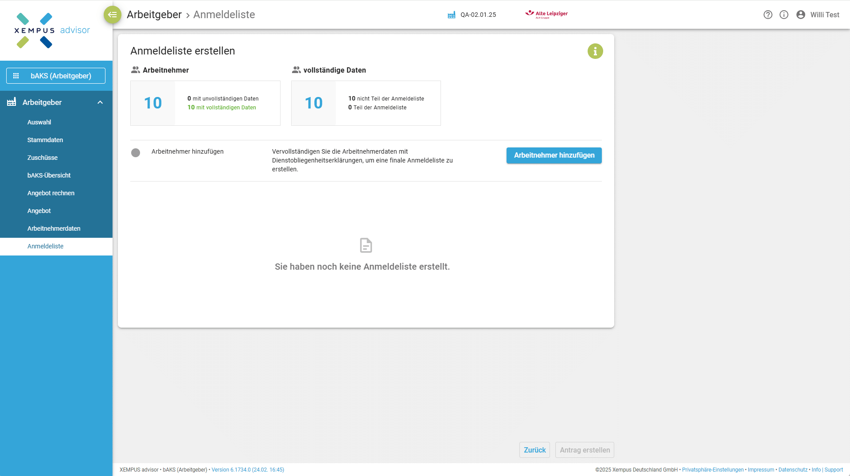The width and height of the screenshot is (850, 476).
Task: Open the Impressum footer link
Action: tap(760, 470)
